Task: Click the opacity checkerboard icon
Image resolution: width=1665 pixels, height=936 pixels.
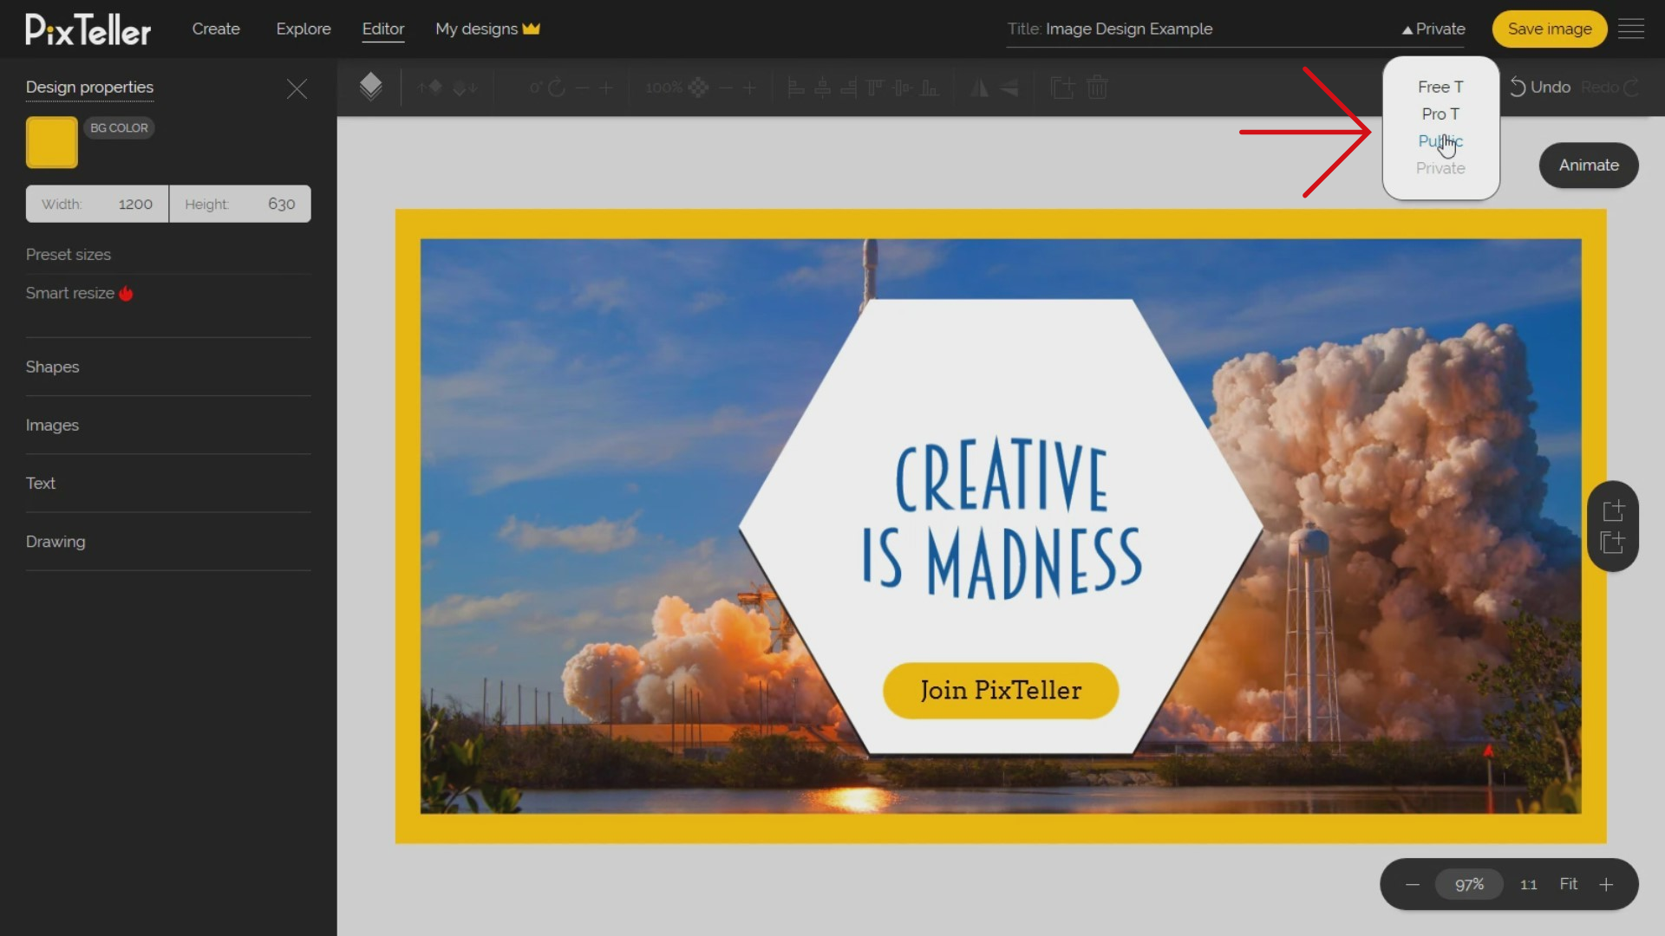Action: point(698,88)
